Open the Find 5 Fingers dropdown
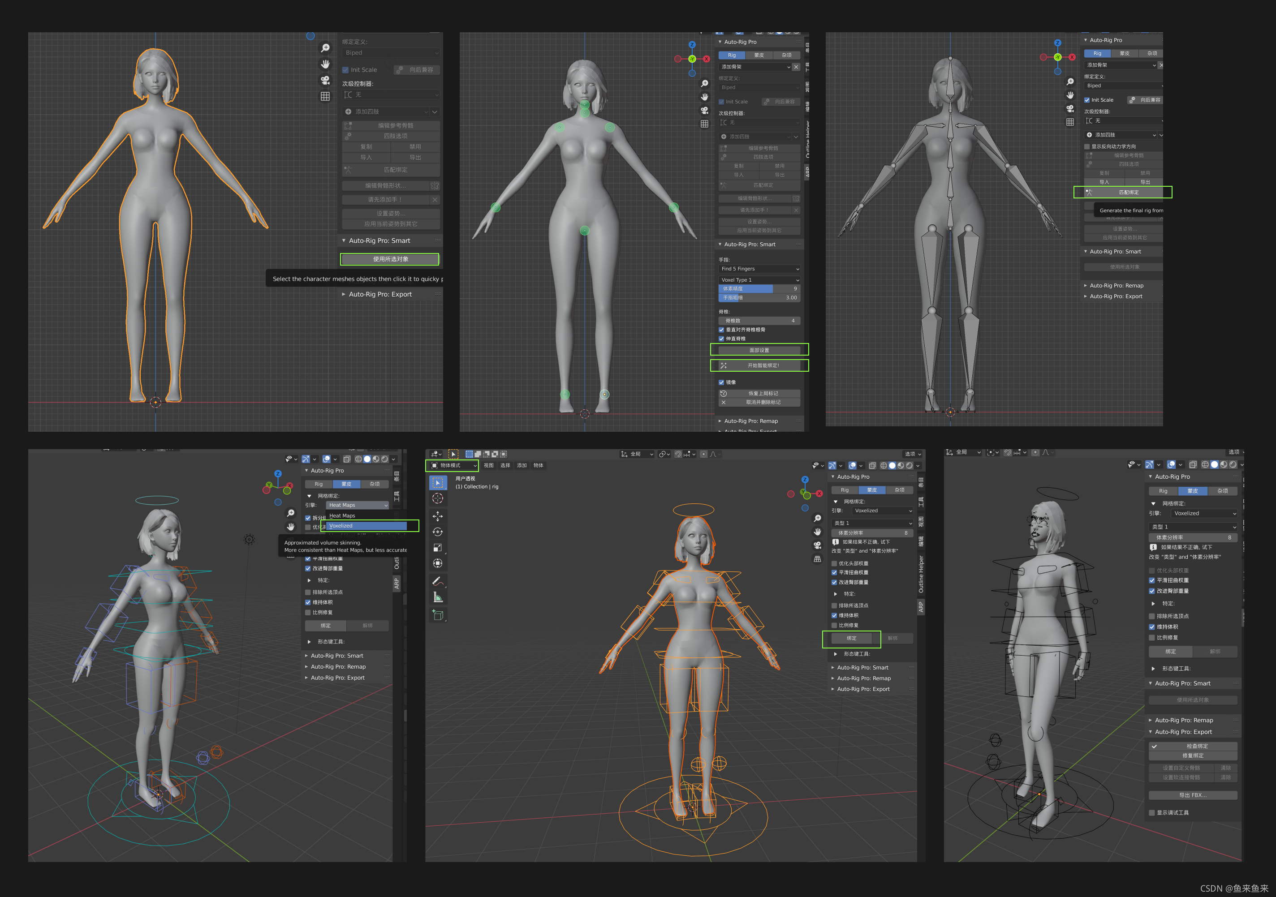 759,269
